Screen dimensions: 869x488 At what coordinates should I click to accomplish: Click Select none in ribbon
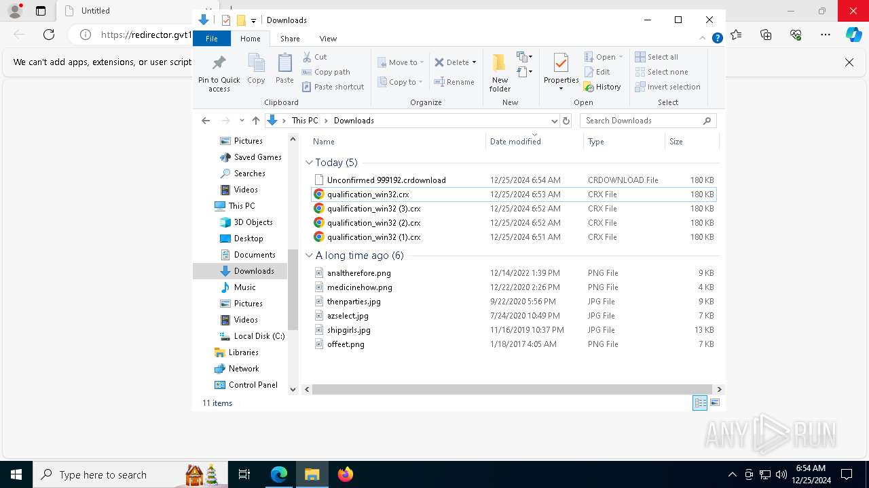click(x=661, y=72)
